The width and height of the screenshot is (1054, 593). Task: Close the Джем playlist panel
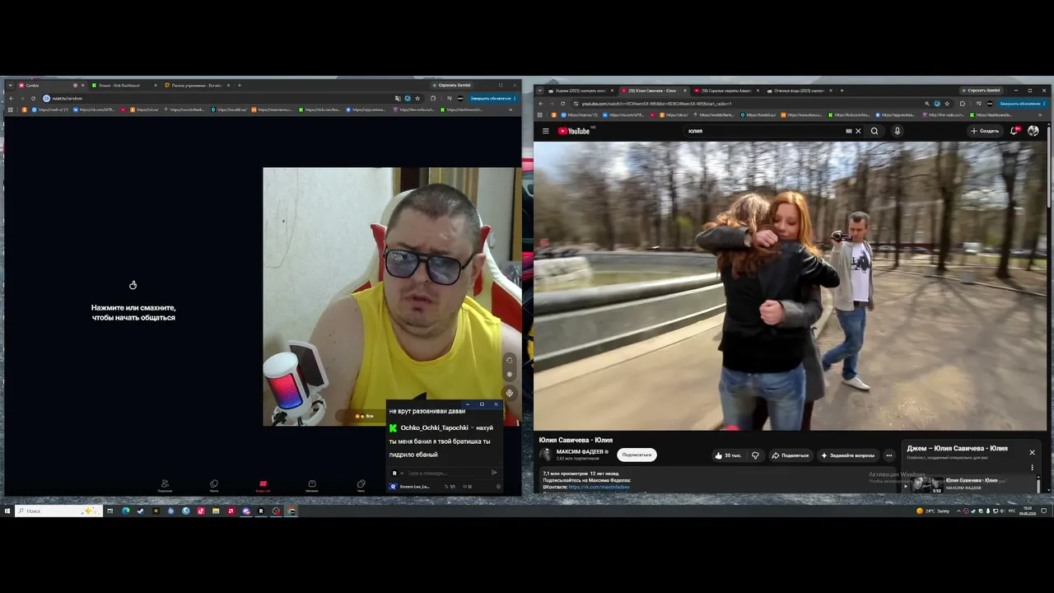(x=1032, y=452)
